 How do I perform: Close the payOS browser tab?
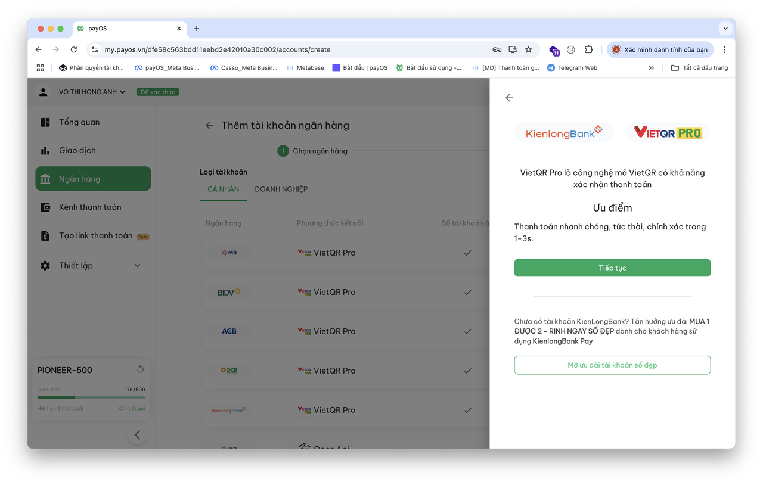[179, 29]
